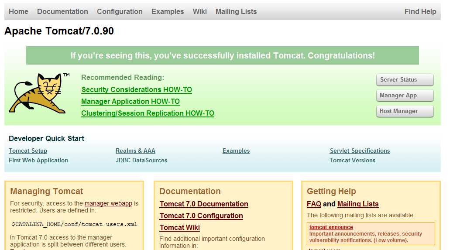Viewport: 460px width, 250px height.
Task: Click the green congratulations banner text
Action: 223,55
